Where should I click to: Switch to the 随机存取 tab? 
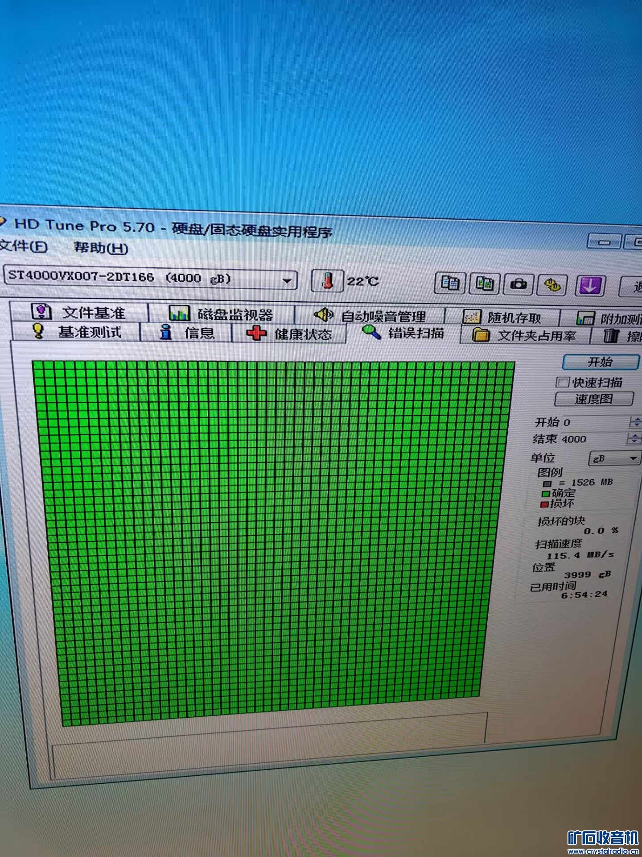click(502, 317)
